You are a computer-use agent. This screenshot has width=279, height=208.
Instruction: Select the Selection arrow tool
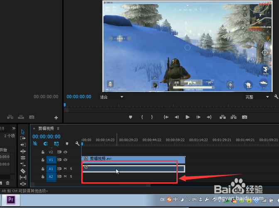23,132
